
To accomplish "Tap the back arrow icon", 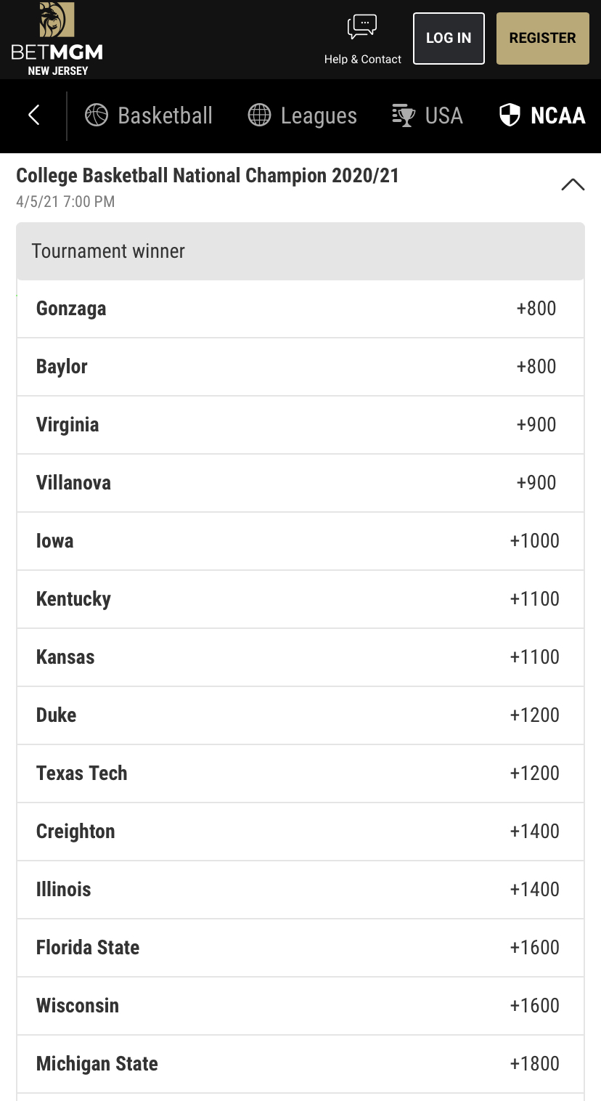I will (x=33, y=115).
